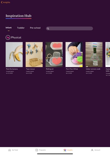Image resolution: width=110 pixels, height=155 pixels.
Task: Open My Feed home icon
Action: click(x=10, y=150)
